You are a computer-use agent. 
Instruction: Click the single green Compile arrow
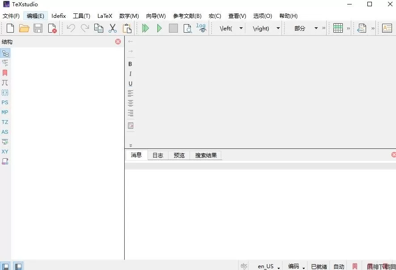(159, 28)
